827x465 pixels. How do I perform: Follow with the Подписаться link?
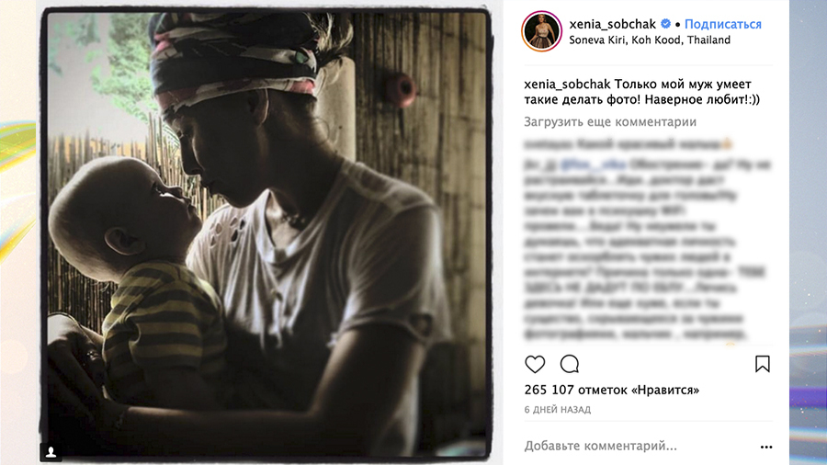(x=722, y=24)
